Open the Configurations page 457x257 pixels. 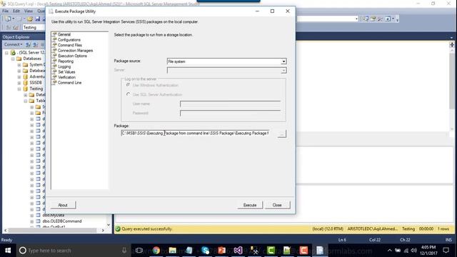tap(69, 40)
